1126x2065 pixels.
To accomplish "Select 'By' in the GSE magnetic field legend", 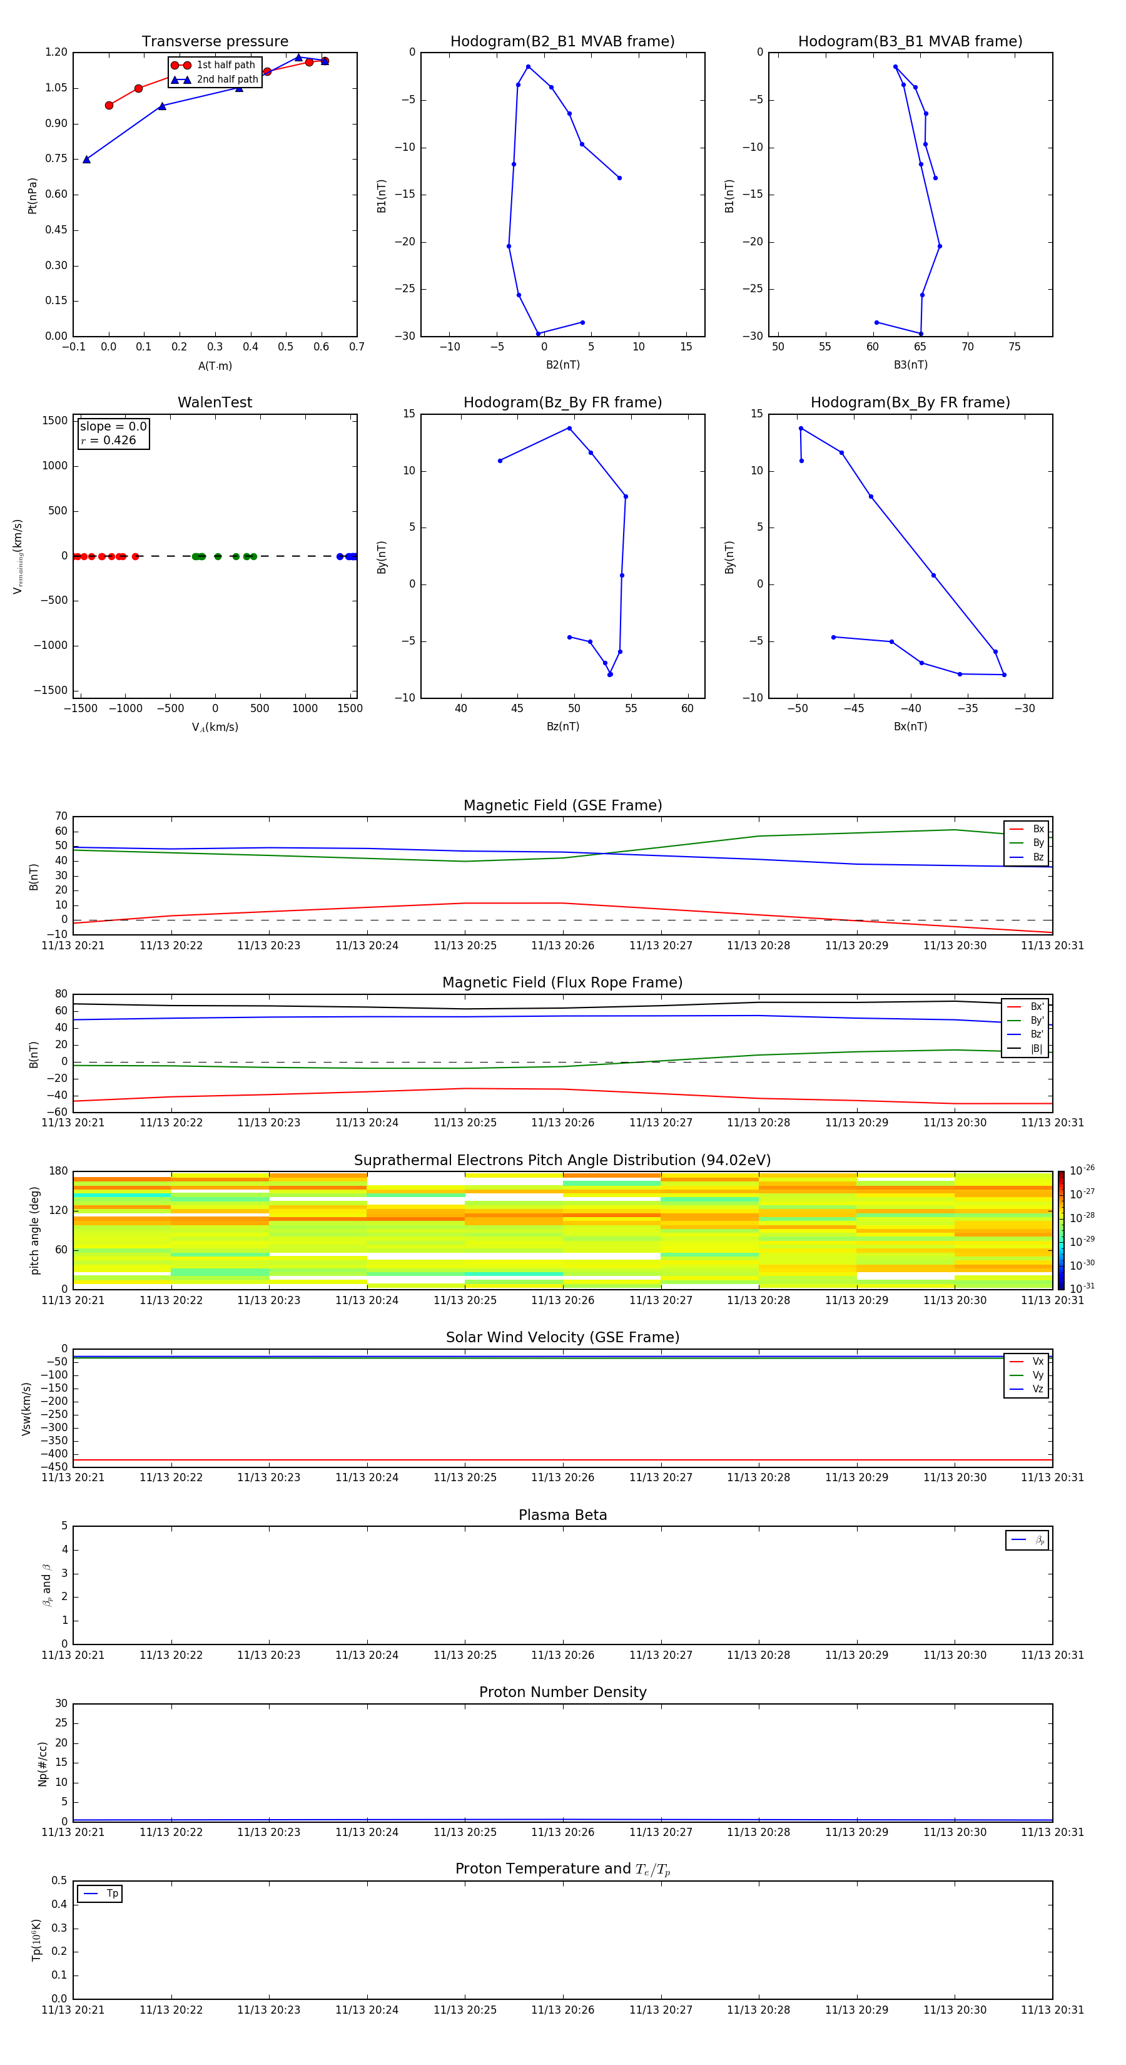I will pyautogui.click(x=1027, y=842).
